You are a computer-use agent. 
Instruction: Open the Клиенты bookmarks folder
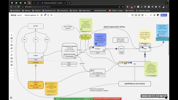click(130, 11)
